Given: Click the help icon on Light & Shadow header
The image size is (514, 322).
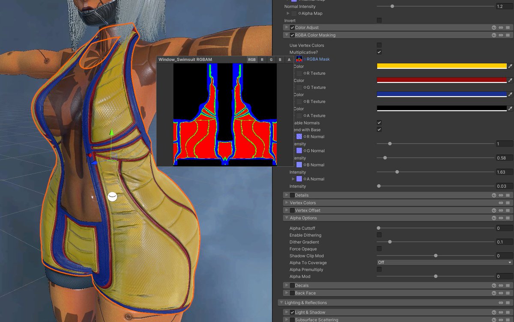Looking at the screenshot, I should (x=494, y=312).
